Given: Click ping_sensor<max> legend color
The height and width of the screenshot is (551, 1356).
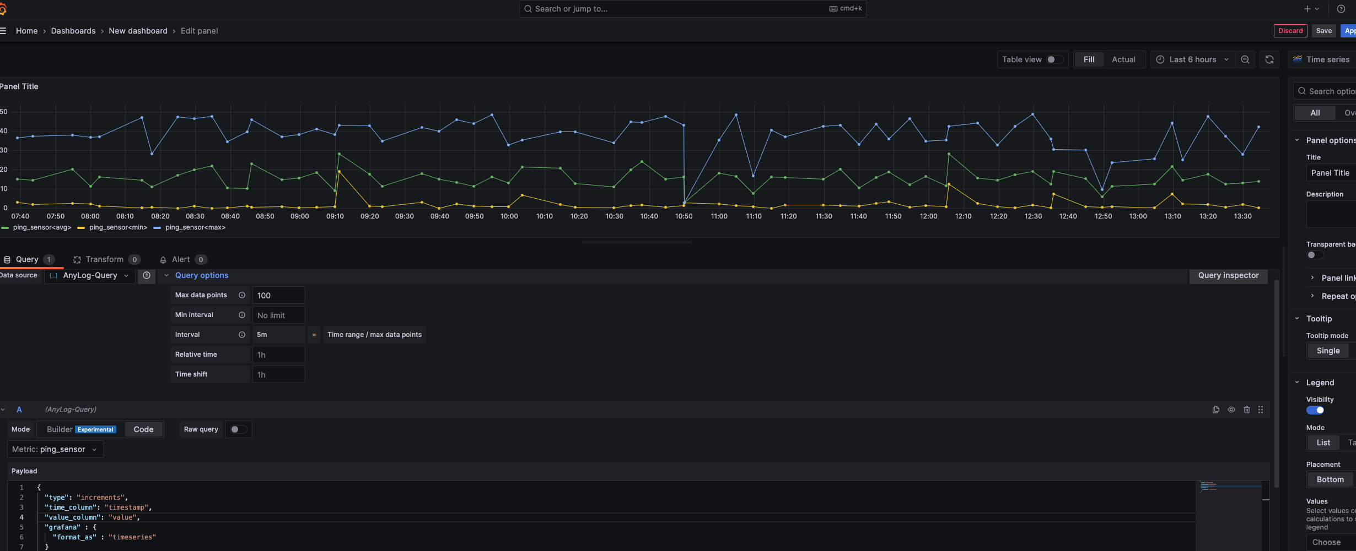Looking at the screenshot, I should [x=157, y=228].
